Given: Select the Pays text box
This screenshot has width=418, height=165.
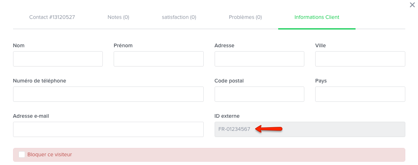Looking at the screenshot, I should pos(360,94).
